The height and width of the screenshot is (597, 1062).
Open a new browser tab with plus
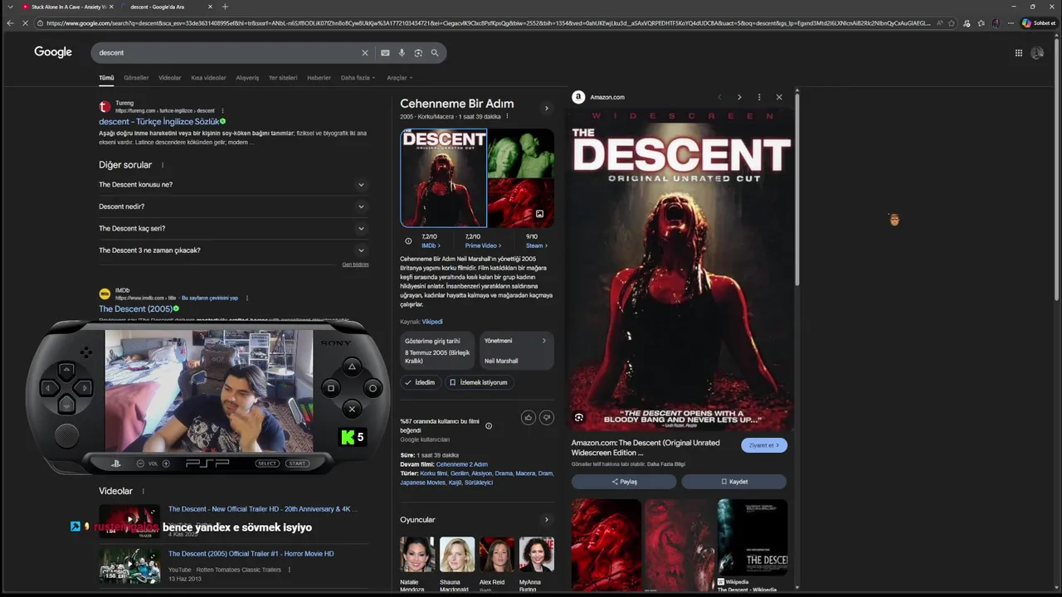click(x=225, y=7)
